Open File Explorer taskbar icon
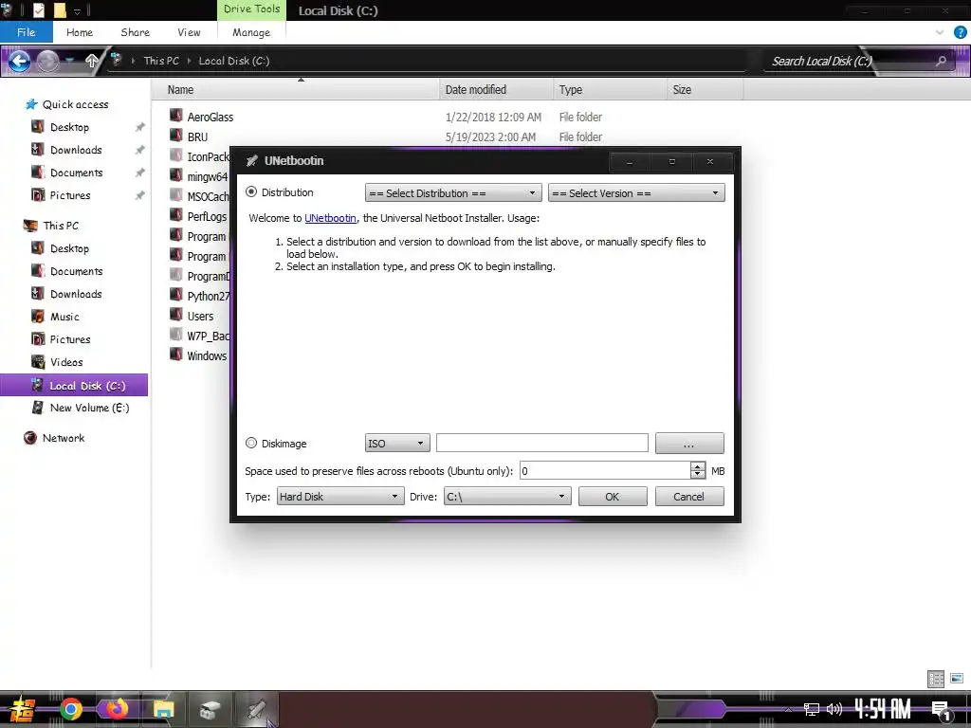Screen dimensions: 971x728 tap(163, 709)
